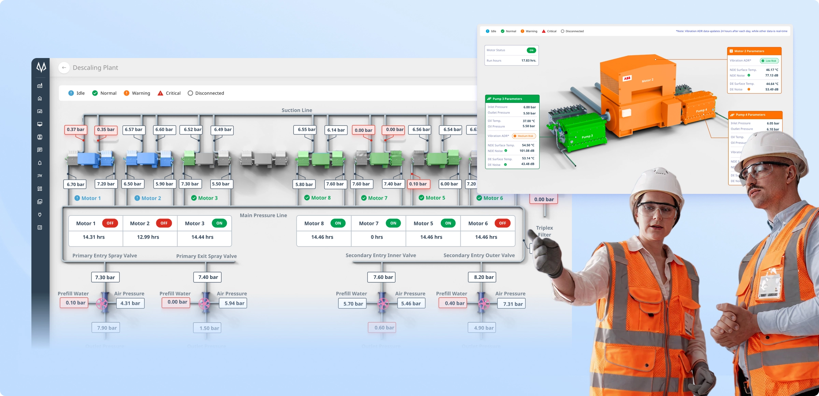The height and width of the screenshot is (396, 819).
Task: Click the back arrow next to Descaling Plant
Action: pyautogui.click(x=64, y=68)
